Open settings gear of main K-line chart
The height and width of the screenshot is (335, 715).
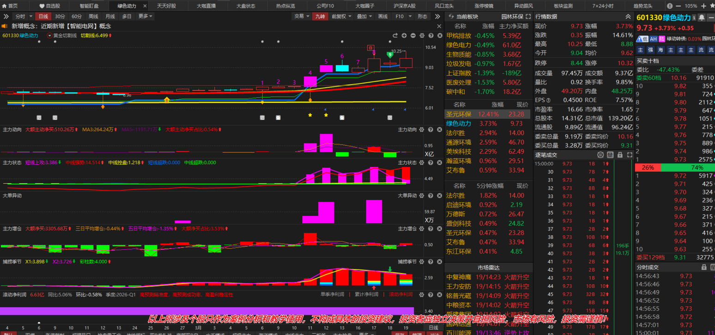[422, 36]
